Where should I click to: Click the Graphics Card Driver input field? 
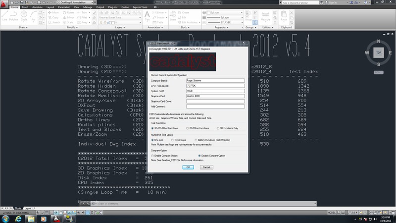coord(215,101)
